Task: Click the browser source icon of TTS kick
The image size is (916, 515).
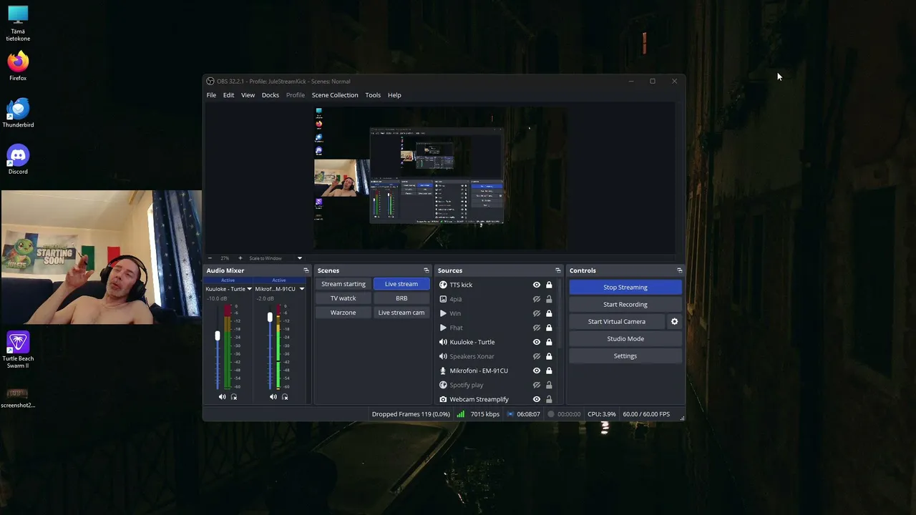Action: pos(443,285)
